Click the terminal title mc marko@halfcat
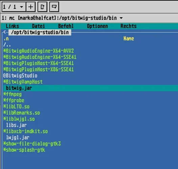 coord(59,18)
